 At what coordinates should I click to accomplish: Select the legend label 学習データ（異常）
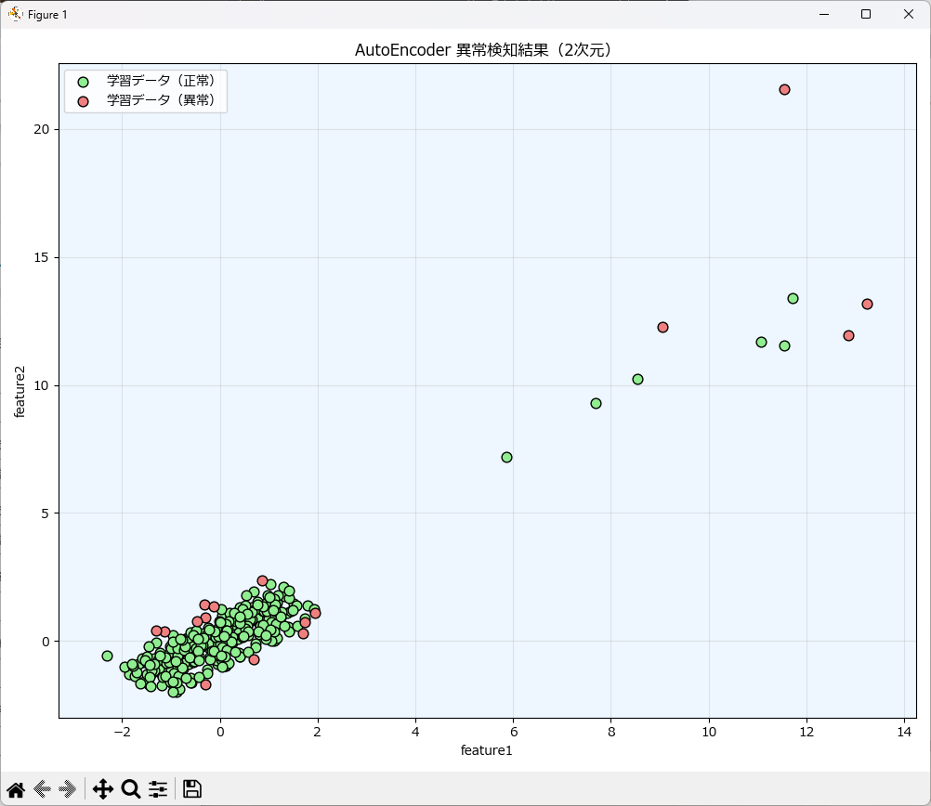(161, 100)
